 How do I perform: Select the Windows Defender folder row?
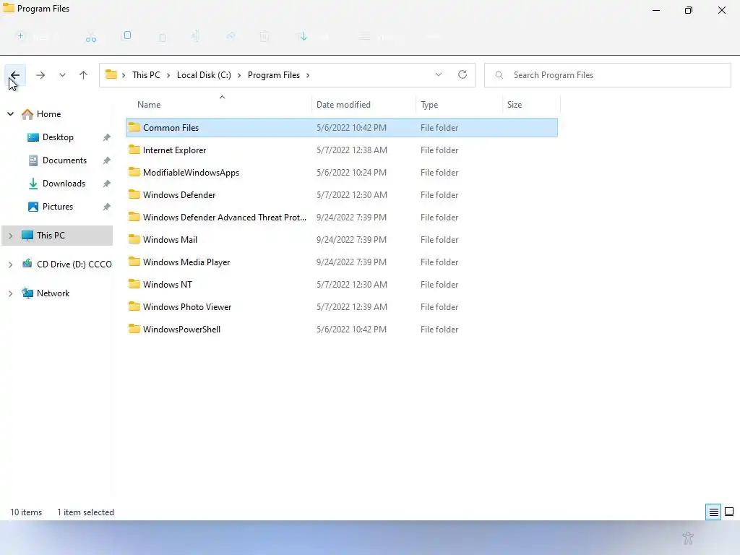click(x=342, y=195)
